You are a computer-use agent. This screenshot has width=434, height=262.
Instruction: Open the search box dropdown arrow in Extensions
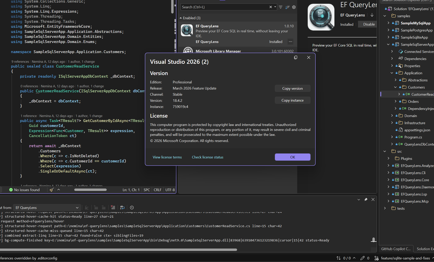tap(275, 7)
